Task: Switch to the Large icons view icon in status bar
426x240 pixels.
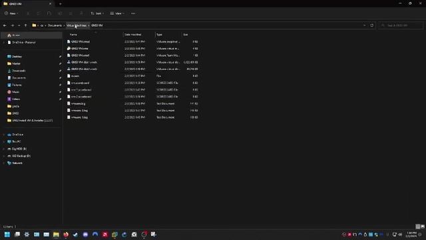Action: [423, 227]
